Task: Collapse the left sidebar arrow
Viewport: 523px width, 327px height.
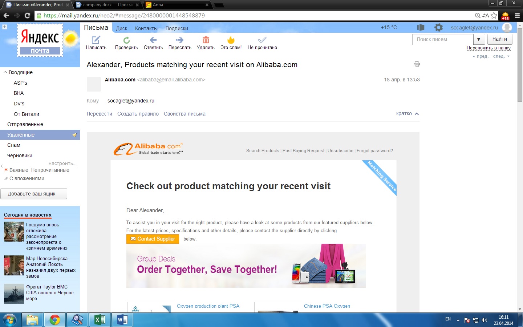Action: (x=2, y=166)
